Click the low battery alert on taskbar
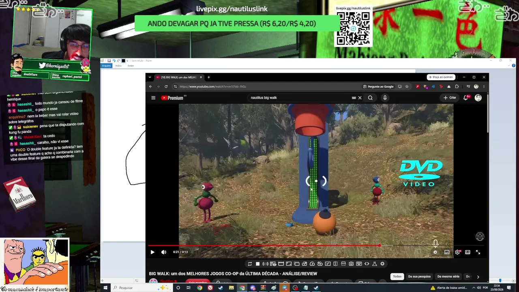Image resolution: width=519 pixels, height=292 pixels. (x=449, y=288)
